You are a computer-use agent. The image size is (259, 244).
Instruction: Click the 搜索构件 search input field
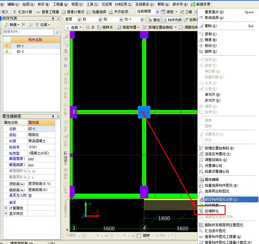pos(28,32)
